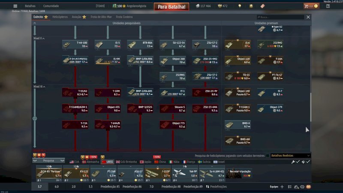Close the research tree window
This screenshot has width=343, height=193.
[308, 17]
